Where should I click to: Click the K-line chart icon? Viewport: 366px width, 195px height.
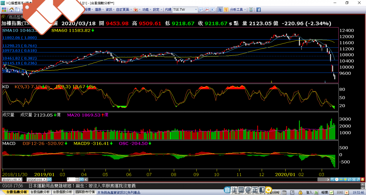tap(213, 10)
